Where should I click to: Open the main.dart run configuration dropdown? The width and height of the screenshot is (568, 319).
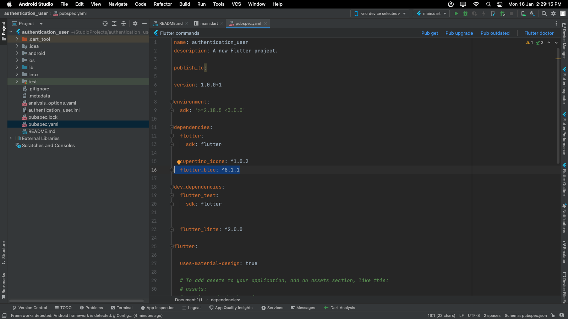pyautogui.click(x=431, y=13)
